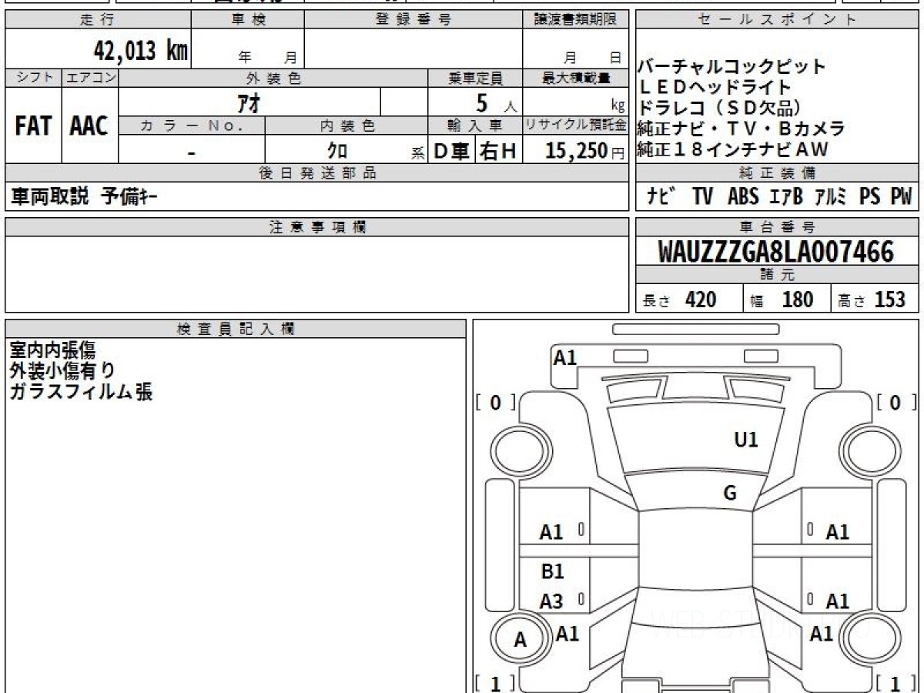Select the 検査員記入欄 header
The image size is (924, 693).
pyautogui.click(x=236, y=329)
